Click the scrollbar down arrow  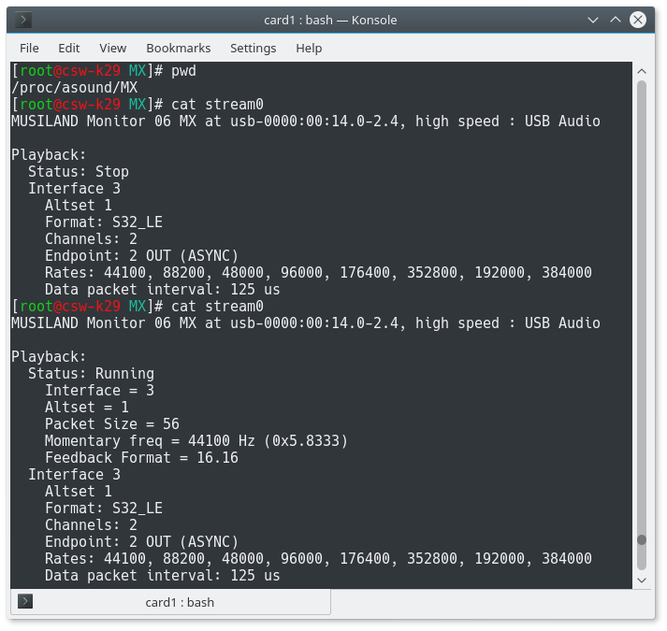coord(642,581)
